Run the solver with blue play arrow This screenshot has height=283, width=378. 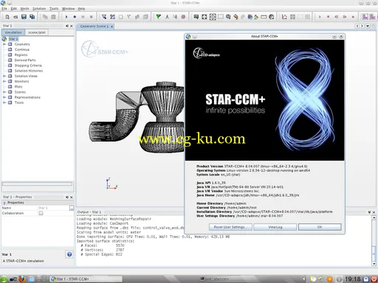click(66, 17)
